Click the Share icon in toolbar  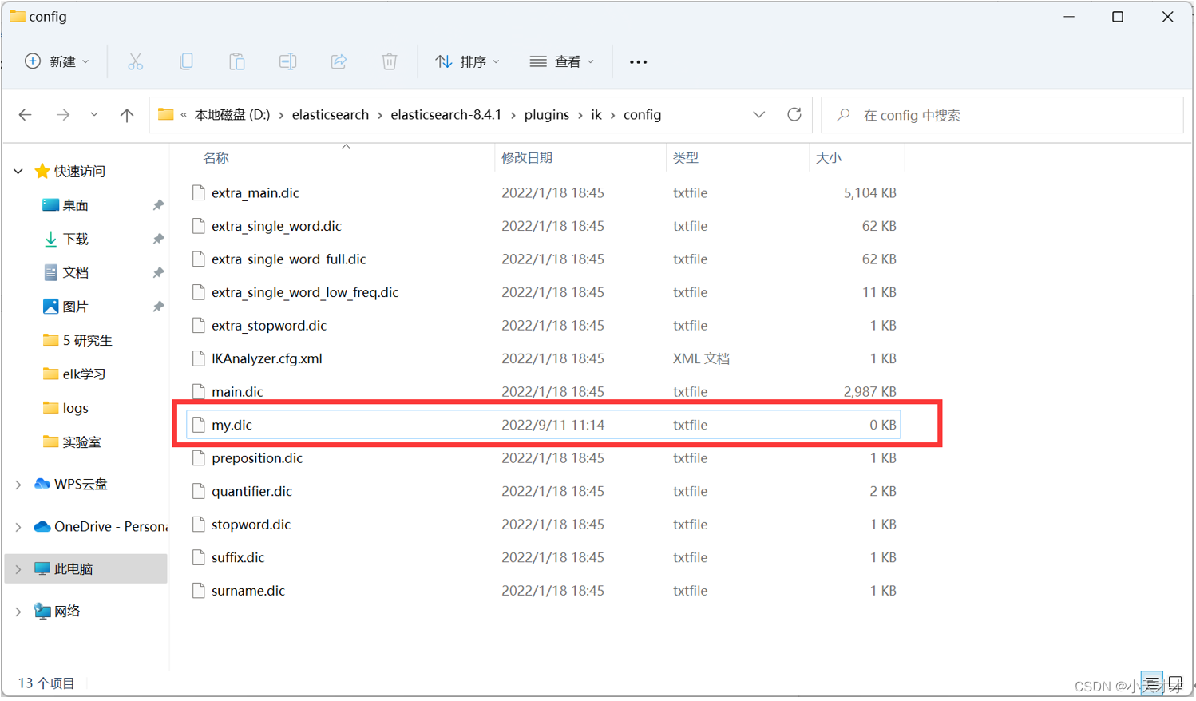click(x=339, y=61)
